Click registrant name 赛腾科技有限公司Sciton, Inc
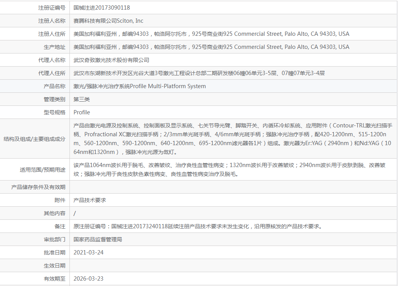Viewport: 399px width, 286px height. point(108,21)
